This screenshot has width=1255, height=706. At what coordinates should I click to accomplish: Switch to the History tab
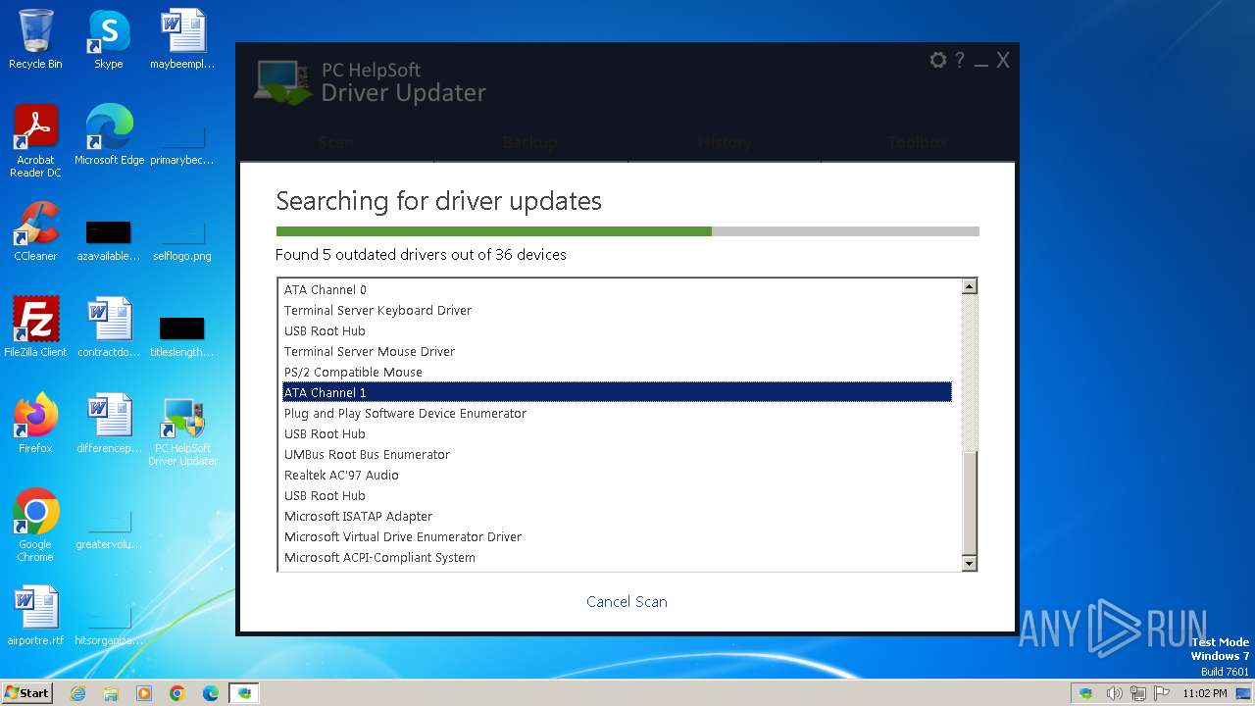coord(725,142)
